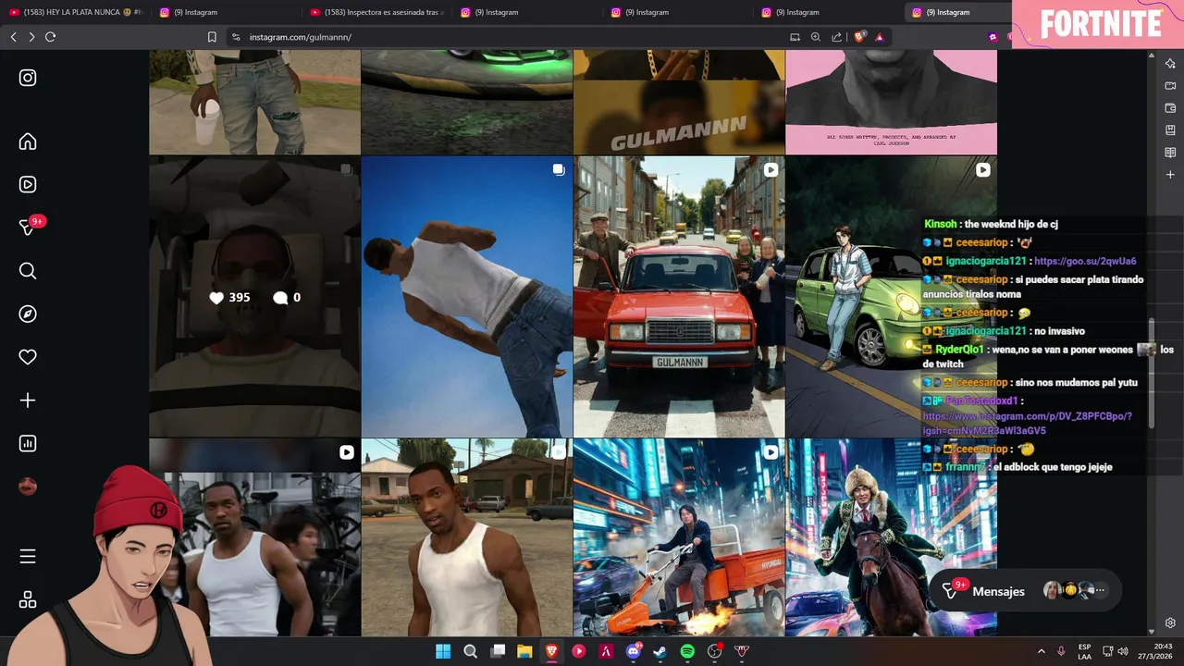This screenshot has height=666, width=1184.
Task: Open Steam from taskbar
Action: tap(660, 651)
